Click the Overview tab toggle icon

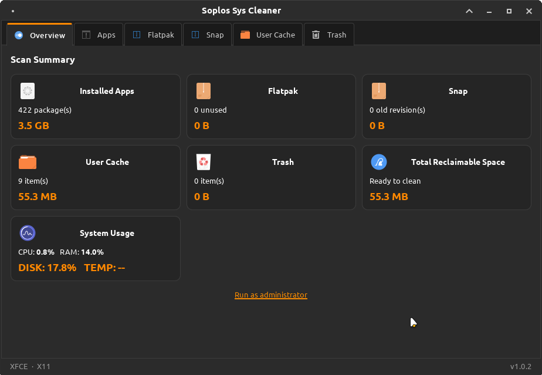(19, 35)
